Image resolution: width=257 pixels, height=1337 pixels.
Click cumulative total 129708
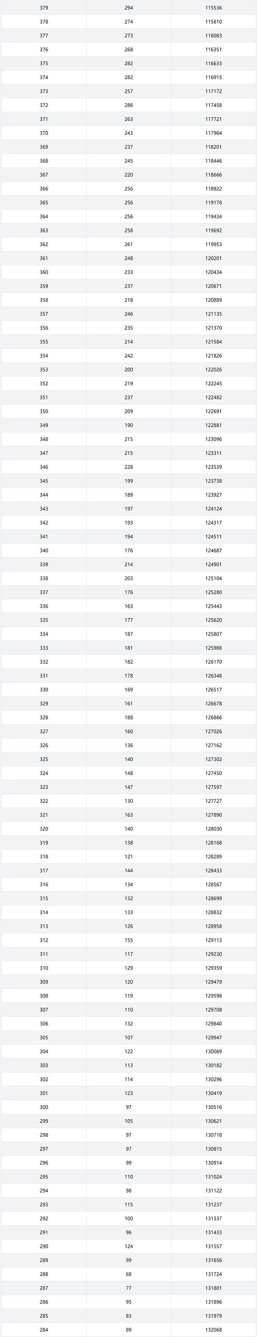213,1010
